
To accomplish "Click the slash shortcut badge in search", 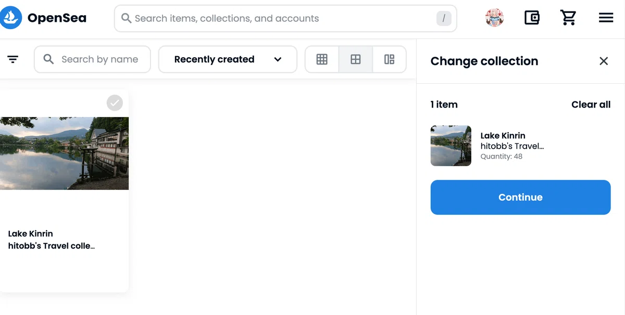I will click(x=443, y=19).
